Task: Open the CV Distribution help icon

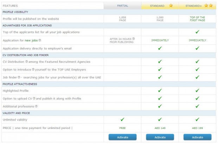Action: coord(27,62)
